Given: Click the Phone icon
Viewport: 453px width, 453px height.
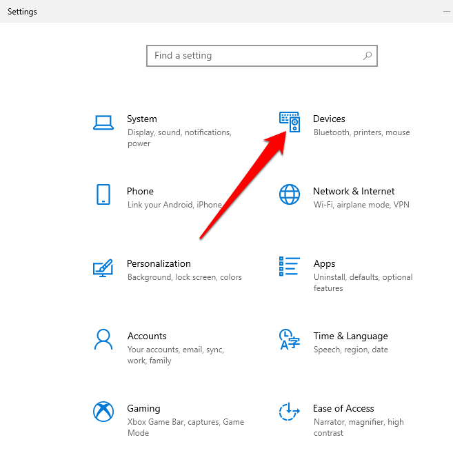Looking at the screenshot, I should click(x=103, y=194).
